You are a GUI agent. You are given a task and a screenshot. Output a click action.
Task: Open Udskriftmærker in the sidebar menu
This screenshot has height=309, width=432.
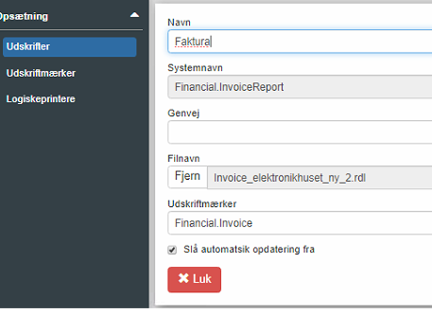click(x=41, y=73)
